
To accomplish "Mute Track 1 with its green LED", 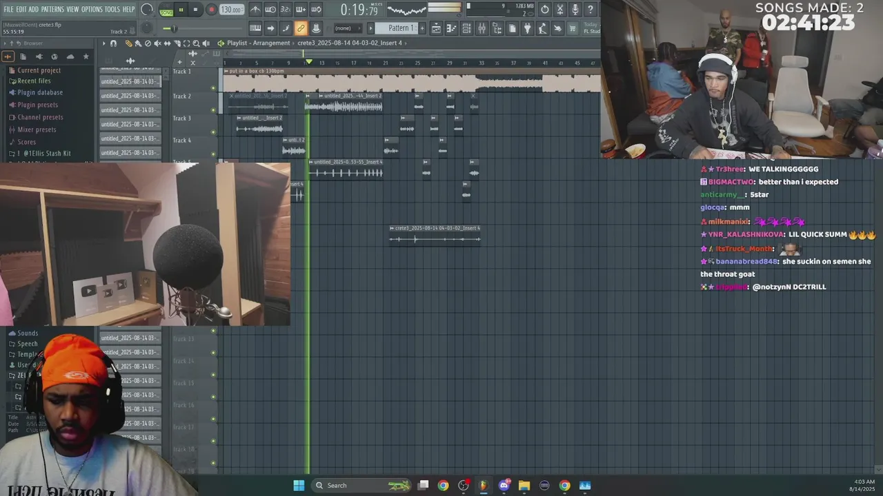I will [x=213, y=88].
